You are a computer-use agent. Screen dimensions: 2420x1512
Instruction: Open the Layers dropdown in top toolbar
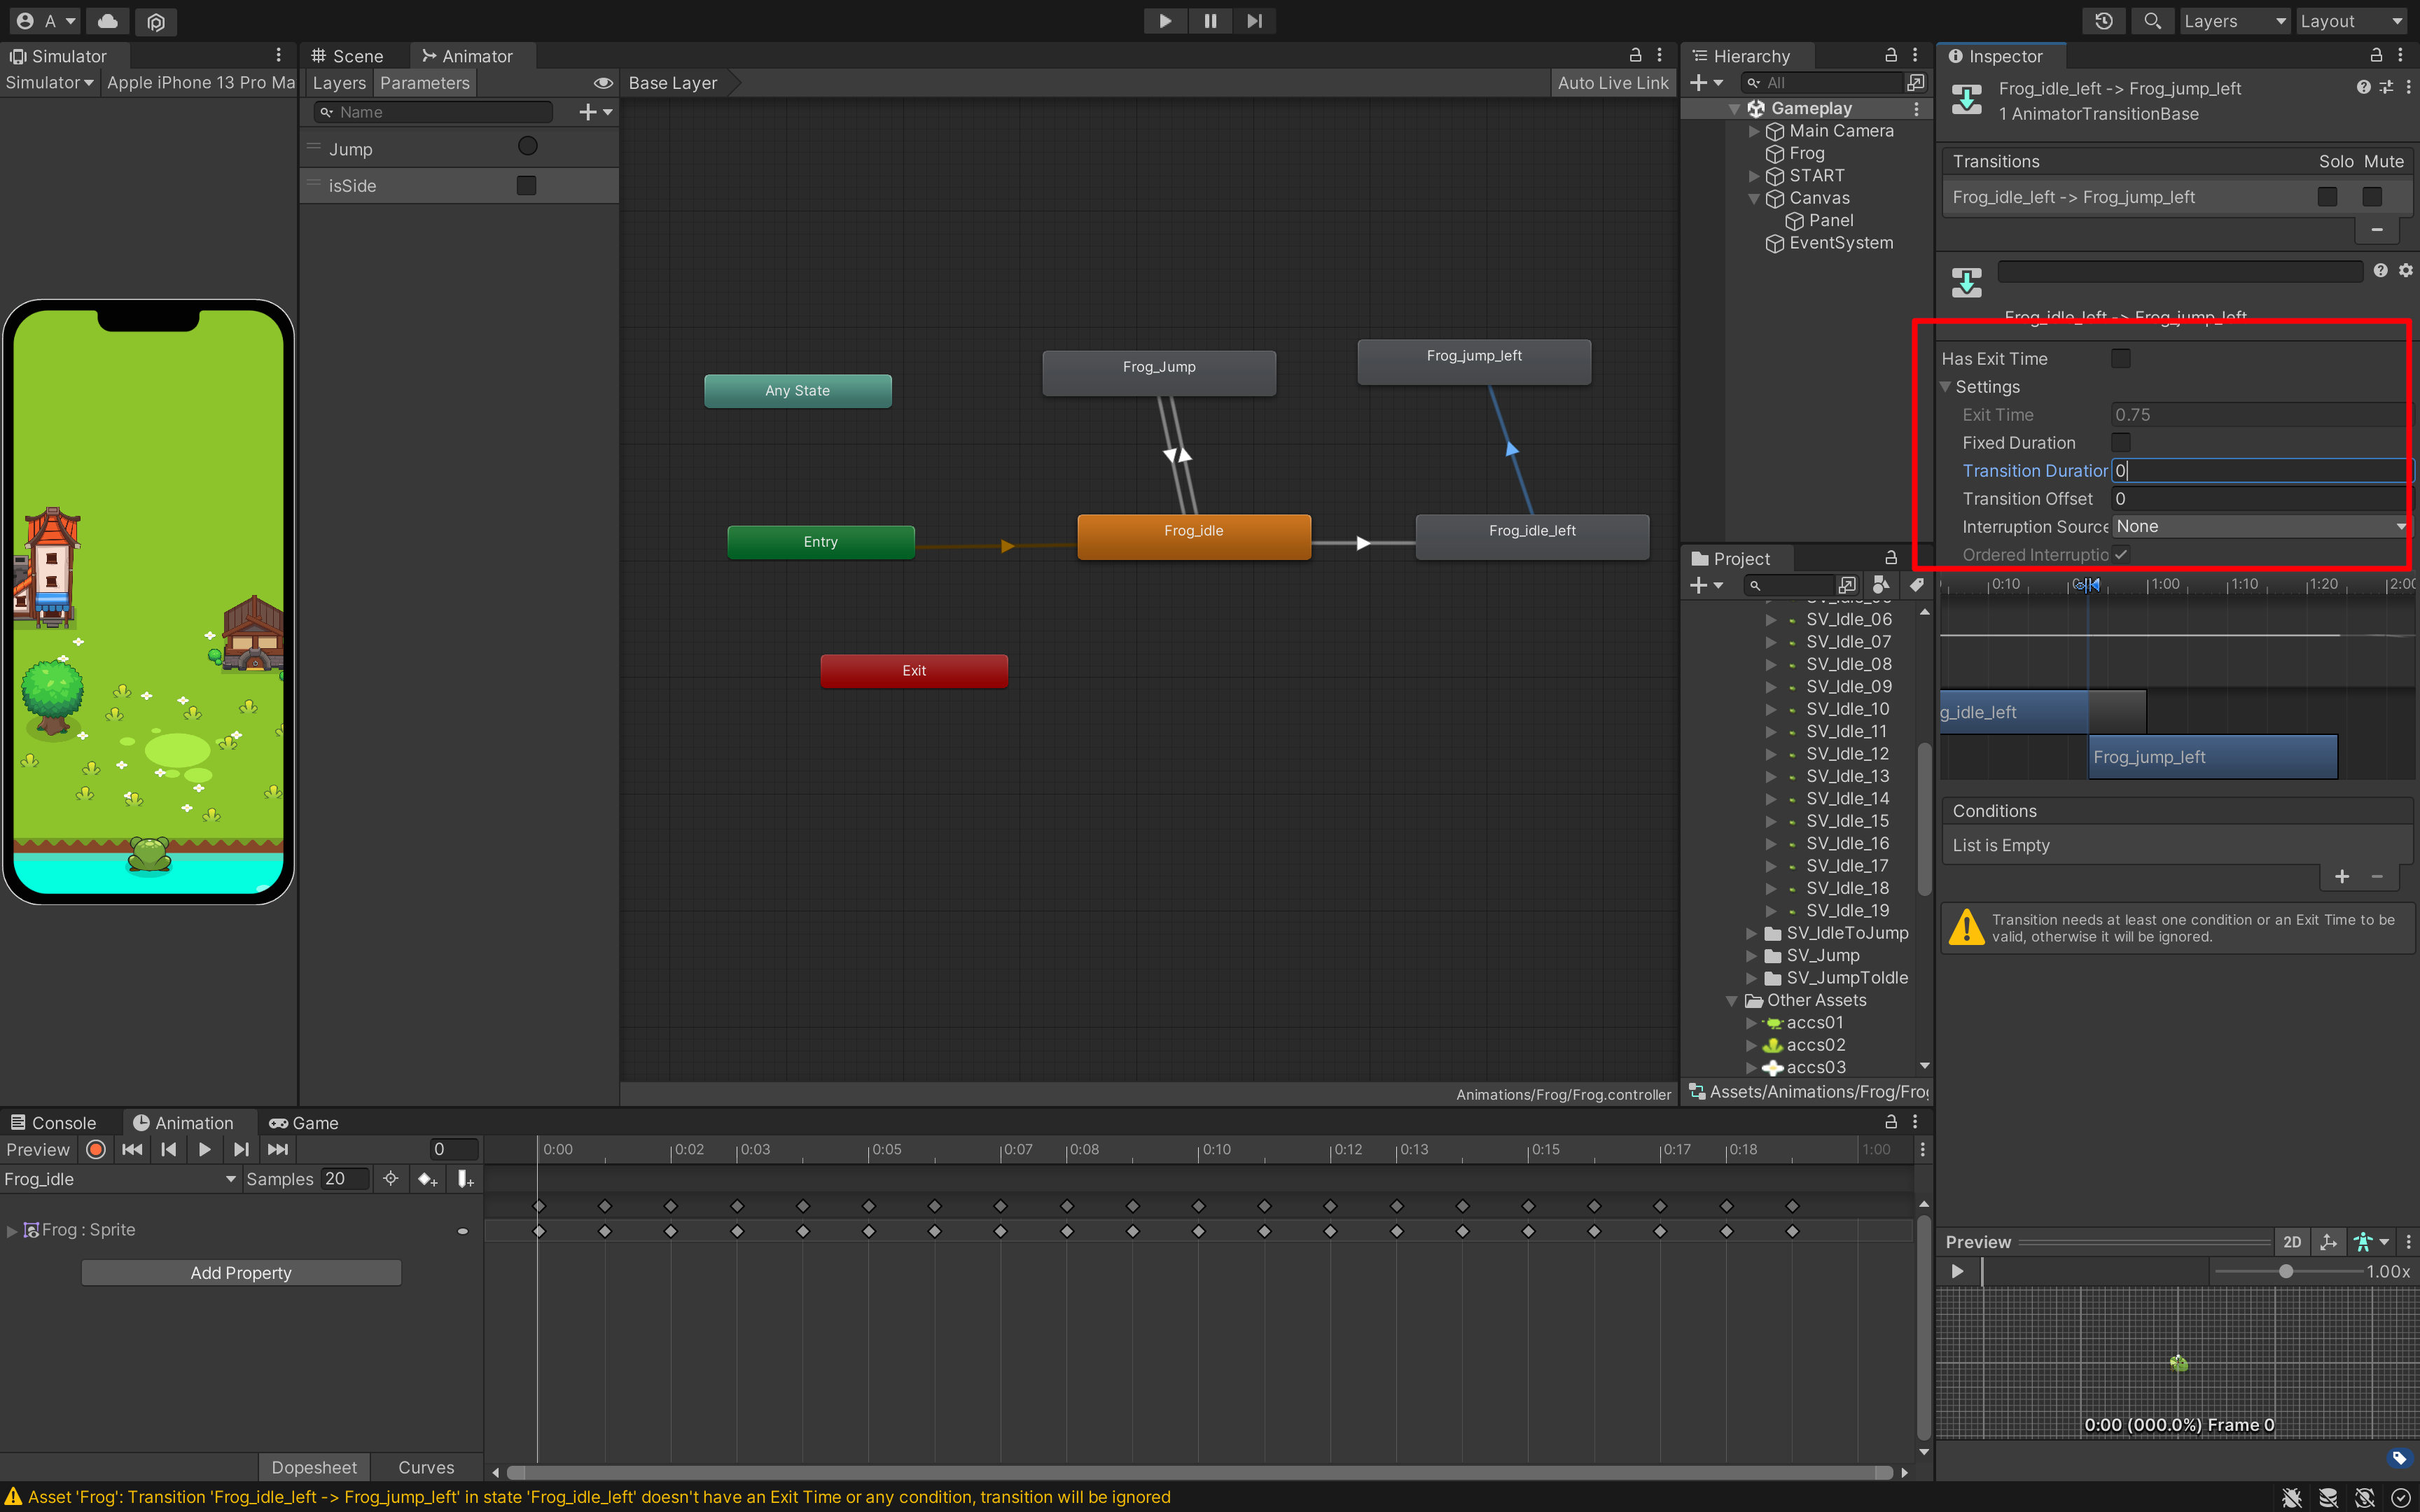pyautogui.click(x=2234, y=21)
